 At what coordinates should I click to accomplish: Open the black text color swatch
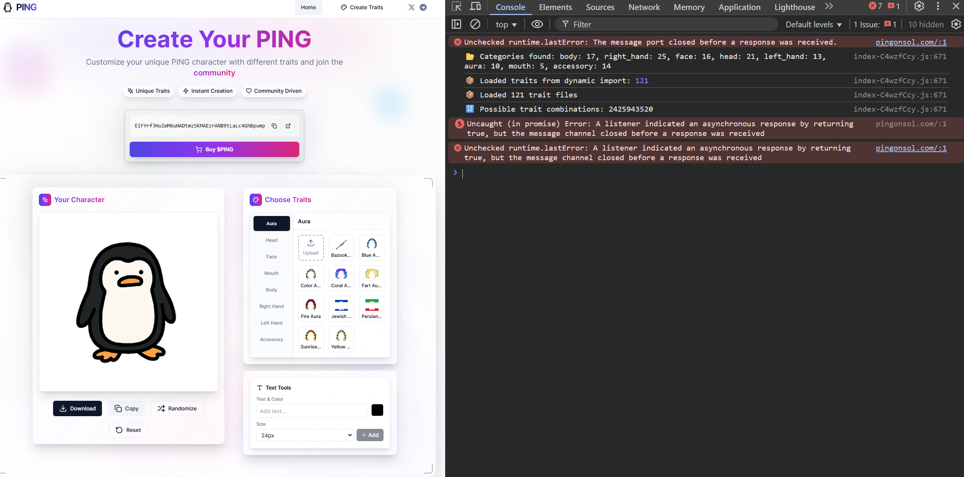[377, 410]
